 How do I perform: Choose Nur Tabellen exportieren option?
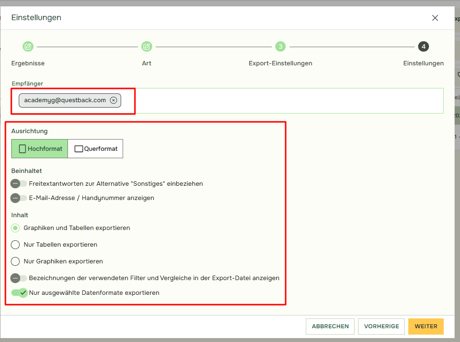(x=16, y=245)
